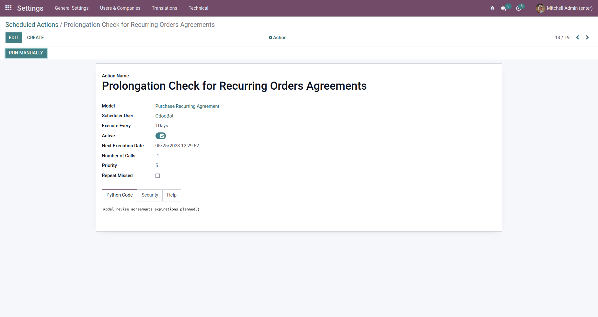Open the Technical menu
Screen dimensions: 598x317
click(x=198, y=8)
